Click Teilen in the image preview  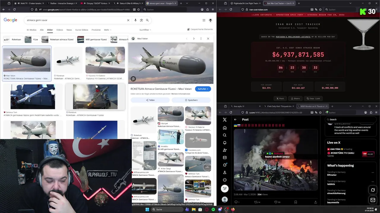tap(150, 100)
